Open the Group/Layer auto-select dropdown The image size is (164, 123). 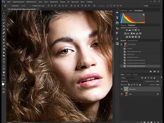[24, 6]
